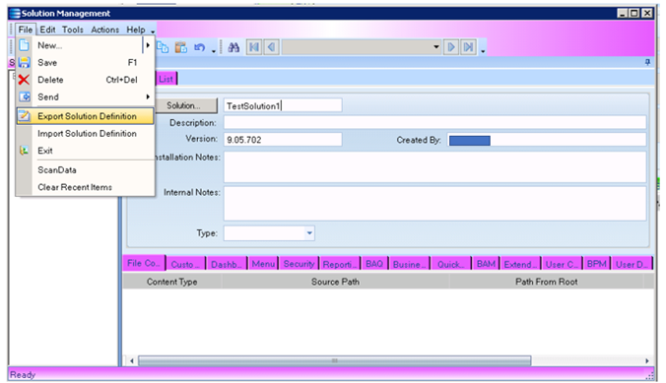The width and height of the screenshot is (666, 383).
Task: Click the horizontal scrollbar thumb
Action: coord(335,360)
